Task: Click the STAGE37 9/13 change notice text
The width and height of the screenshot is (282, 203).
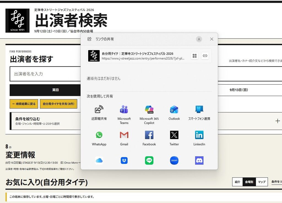Action: pyautogui.click(x=43, y=163)
